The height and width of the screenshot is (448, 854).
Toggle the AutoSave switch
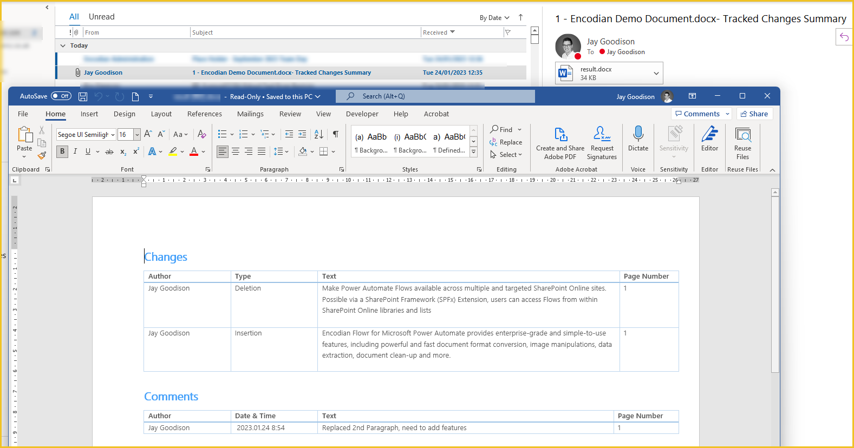(x=61, y=96)
